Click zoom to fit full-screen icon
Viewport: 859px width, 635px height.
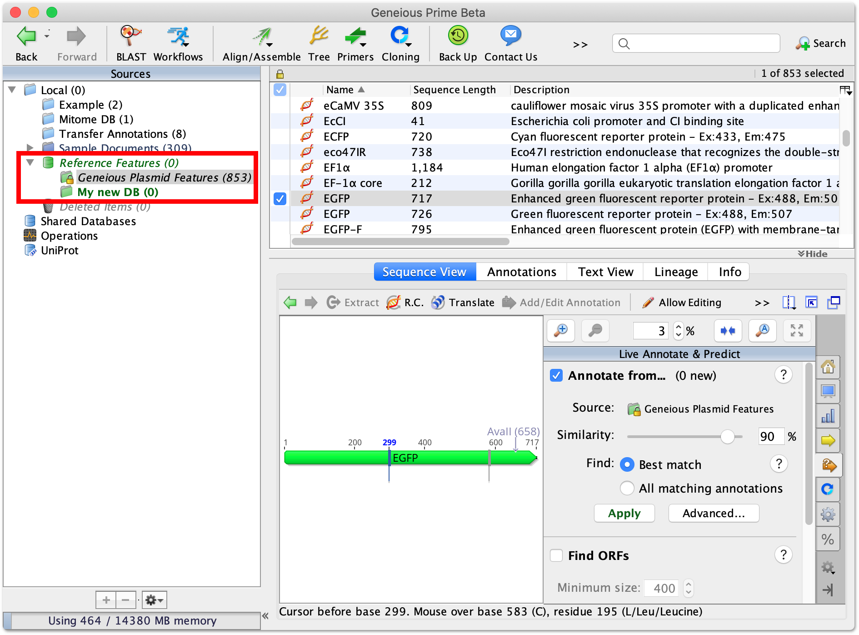(x=797, y=331)
